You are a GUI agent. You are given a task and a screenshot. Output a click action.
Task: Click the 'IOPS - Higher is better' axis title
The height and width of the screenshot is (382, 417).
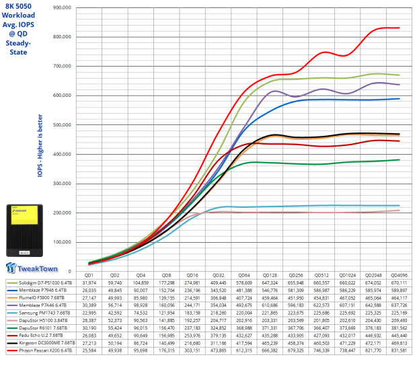[40, 145]
